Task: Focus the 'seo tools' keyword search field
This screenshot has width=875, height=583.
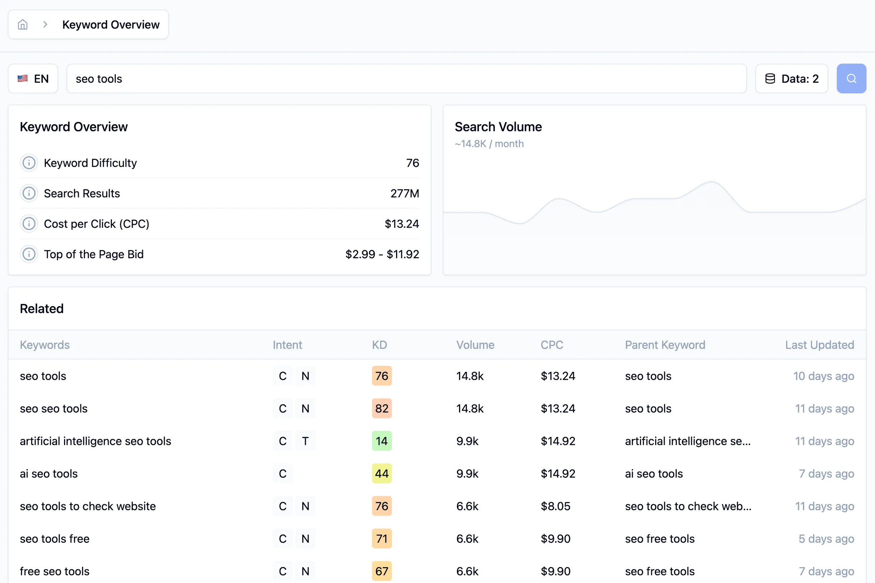Action: (x=407, y=78)
